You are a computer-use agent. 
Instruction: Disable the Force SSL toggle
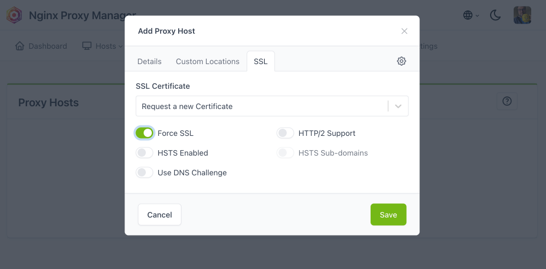[x=144, y=133]
